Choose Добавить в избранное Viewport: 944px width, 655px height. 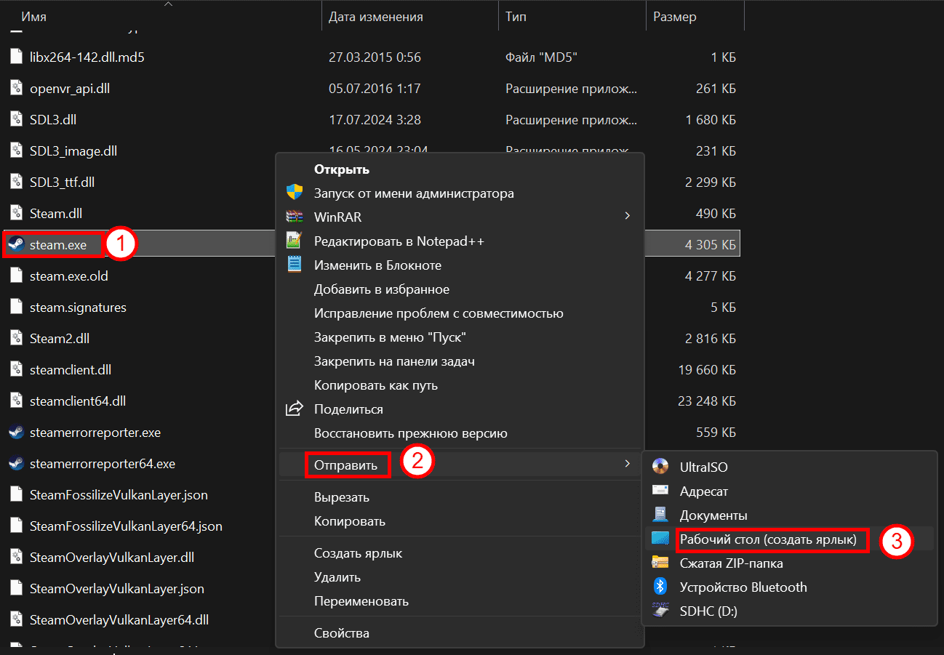point(382,289)
